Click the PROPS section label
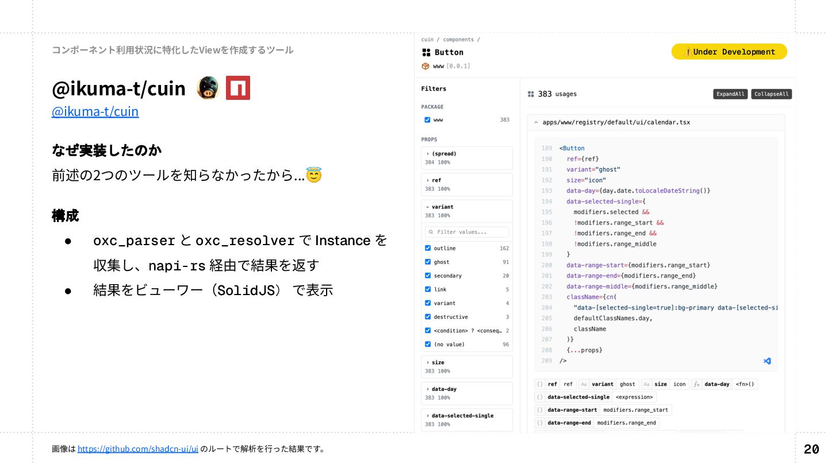828x465 pixels. 429,139
